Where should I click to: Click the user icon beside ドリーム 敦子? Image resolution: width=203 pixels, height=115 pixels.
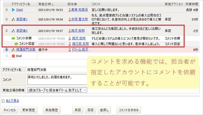(x=70, y=50)
